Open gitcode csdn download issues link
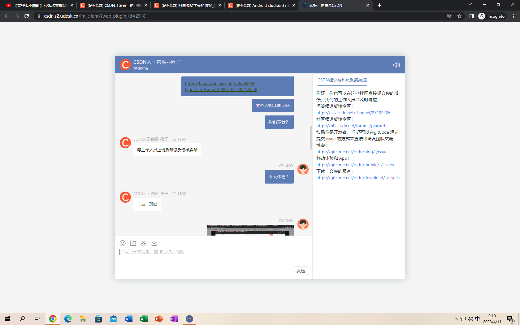Image resolution: width=520 pixels, height=325 pixels. click(x=358, y=178)
